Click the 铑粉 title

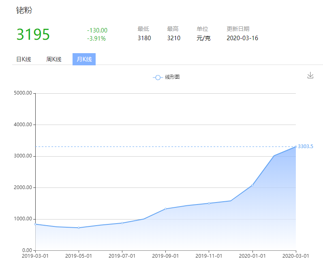tap(24, 10)
